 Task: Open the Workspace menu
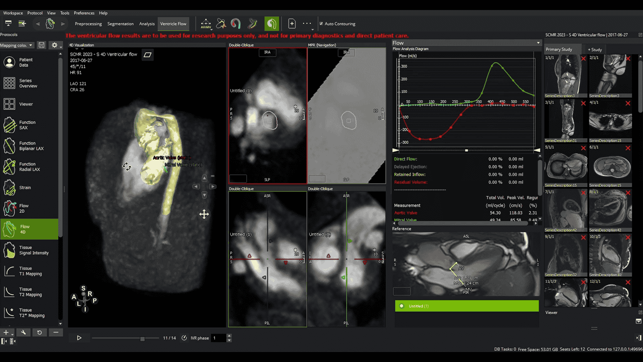[x=13, y=13]
